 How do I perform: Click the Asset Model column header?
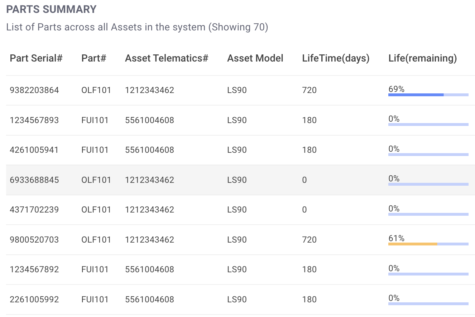pos(255,58)
